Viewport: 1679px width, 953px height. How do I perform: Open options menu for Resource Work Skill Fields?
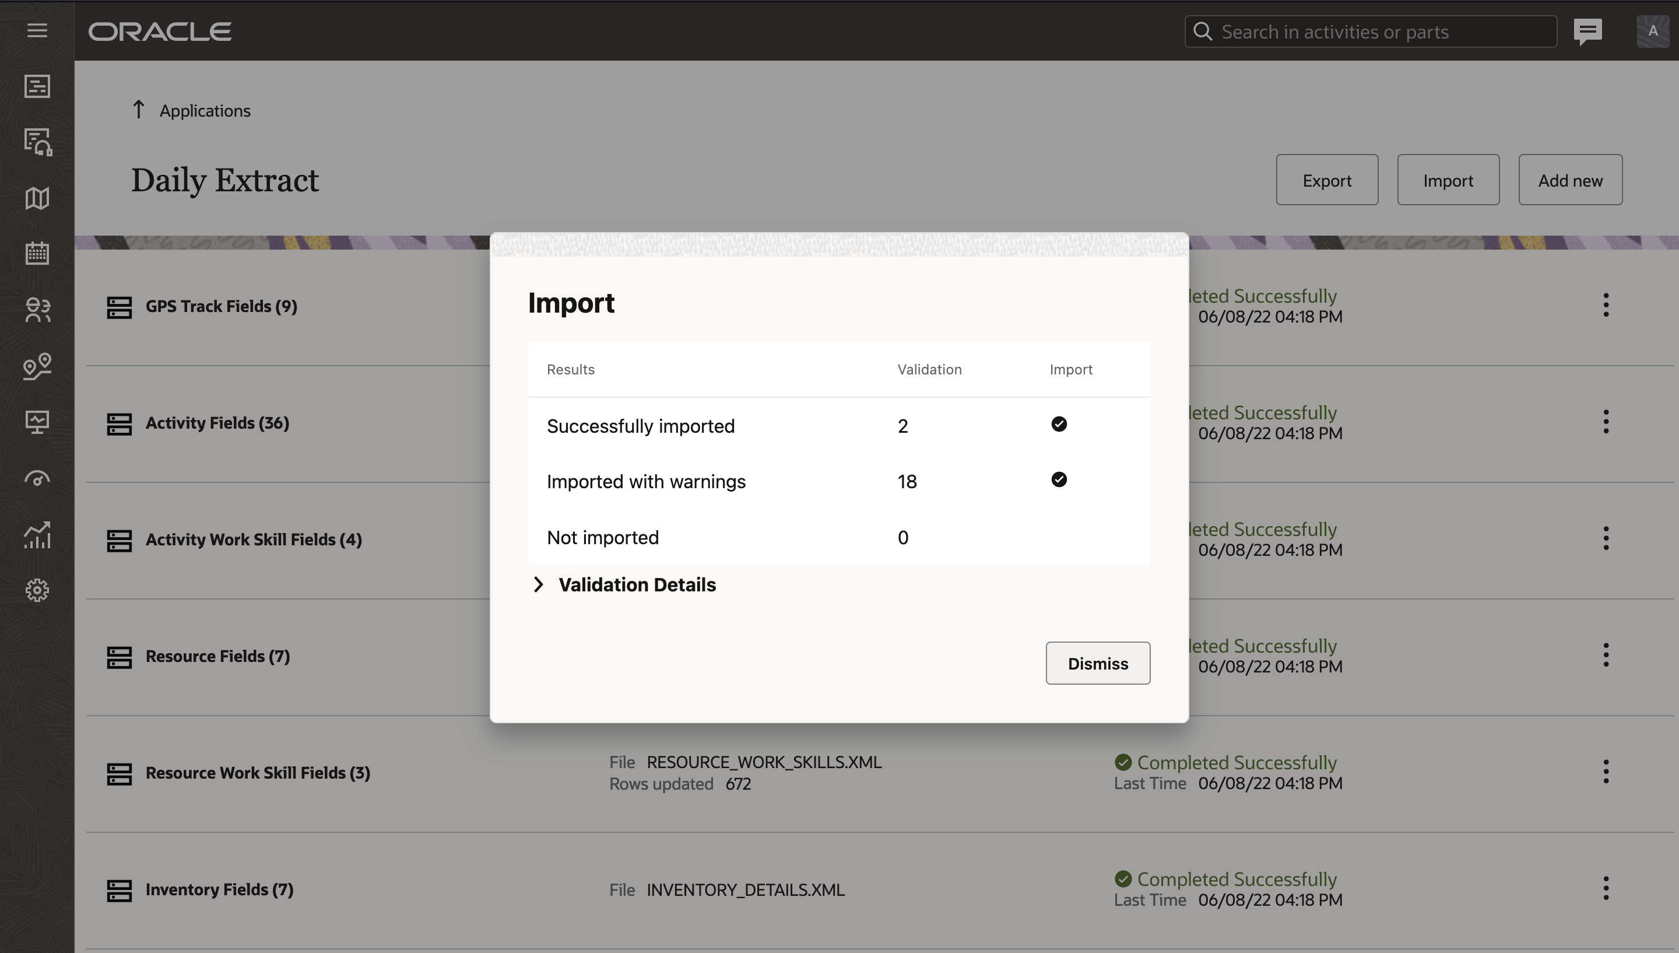(1605, 772)
